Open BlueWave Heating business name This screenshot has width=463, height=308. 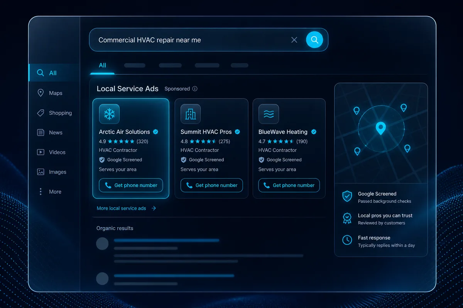pyautogui.click(x=283, y=132)
